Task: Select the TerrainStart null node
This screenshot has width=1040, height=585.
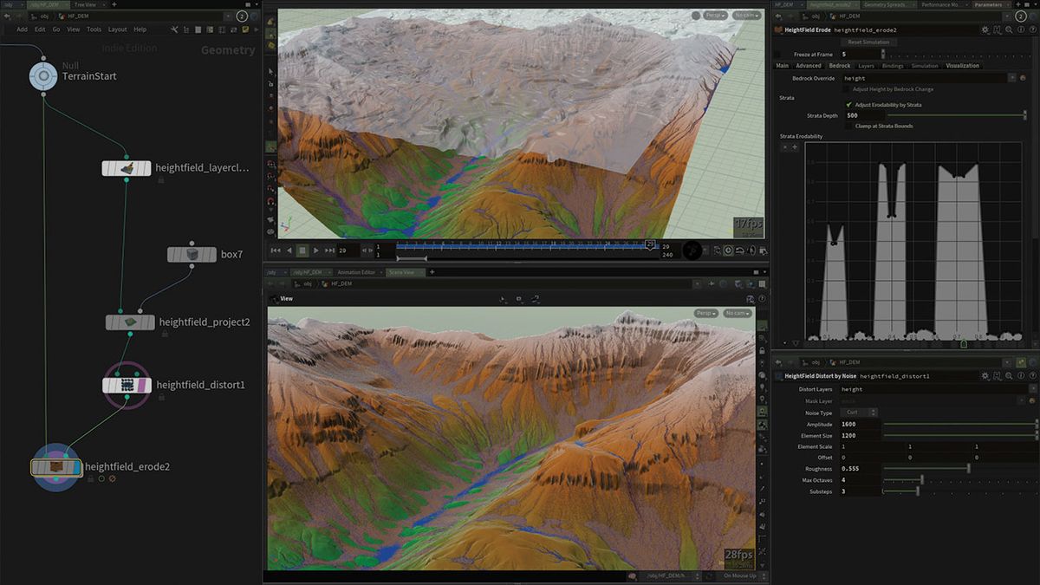Action: click(43, 76)
